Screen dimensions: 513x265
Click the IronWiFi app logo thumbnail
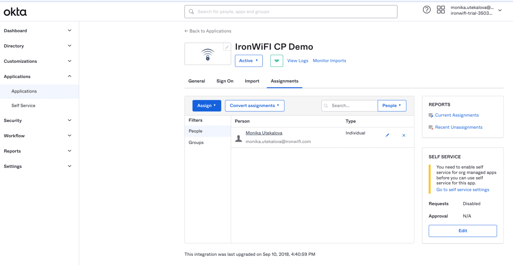tap(208, 54)
